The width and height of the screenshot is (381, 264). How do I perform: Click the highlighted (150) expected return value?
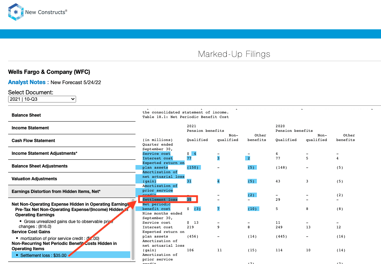[x=194, y=168]
